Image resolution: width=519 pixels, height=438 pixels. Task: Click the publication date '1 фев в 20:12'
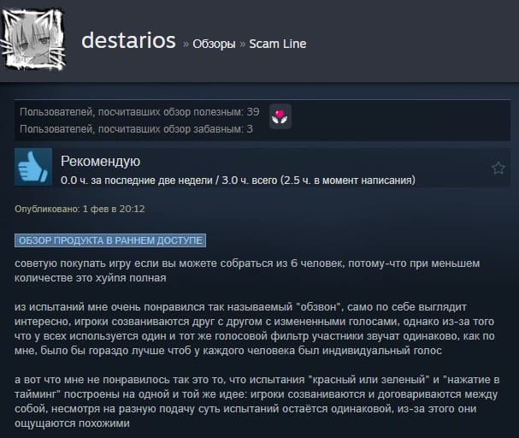(x=114, y=209)
